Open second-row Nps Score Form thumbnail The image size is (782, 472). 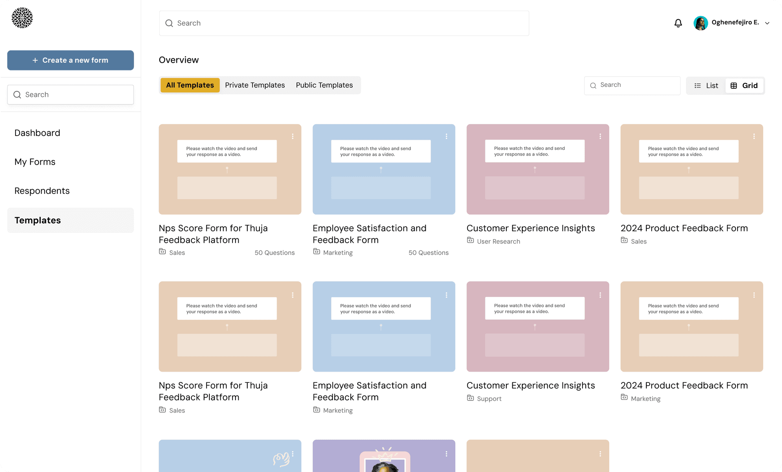point(230,327)
